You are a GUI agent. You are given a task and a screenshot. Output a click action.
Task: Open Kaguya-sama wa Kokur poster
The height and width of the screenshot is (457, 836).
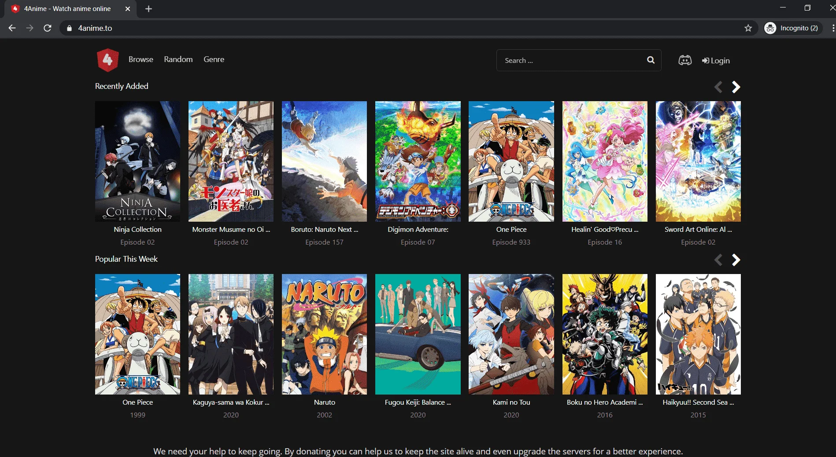point(231,334)
